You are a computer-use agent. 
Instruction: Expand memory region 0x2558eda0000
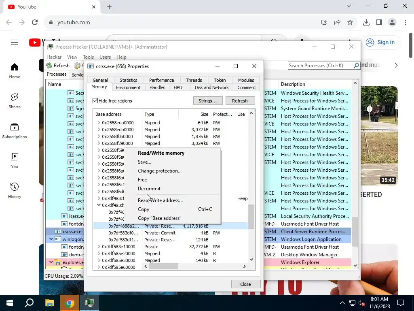(99, 122)
